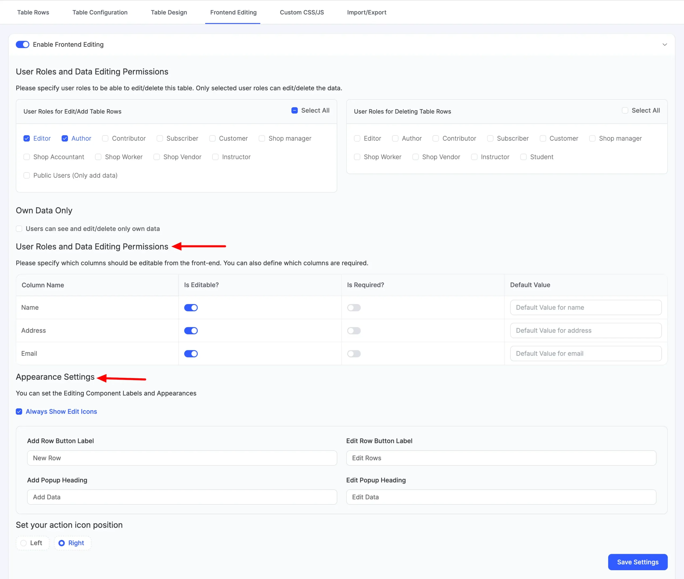
Task: Uncheck the Editor role for Edit/Add rows
Action: [x=27, y=138]
